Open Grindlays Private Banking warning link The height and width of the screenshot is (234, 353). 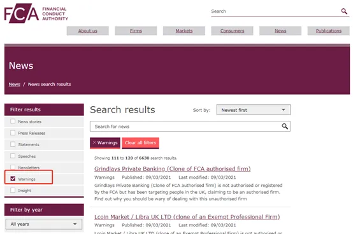click(173, 169)
